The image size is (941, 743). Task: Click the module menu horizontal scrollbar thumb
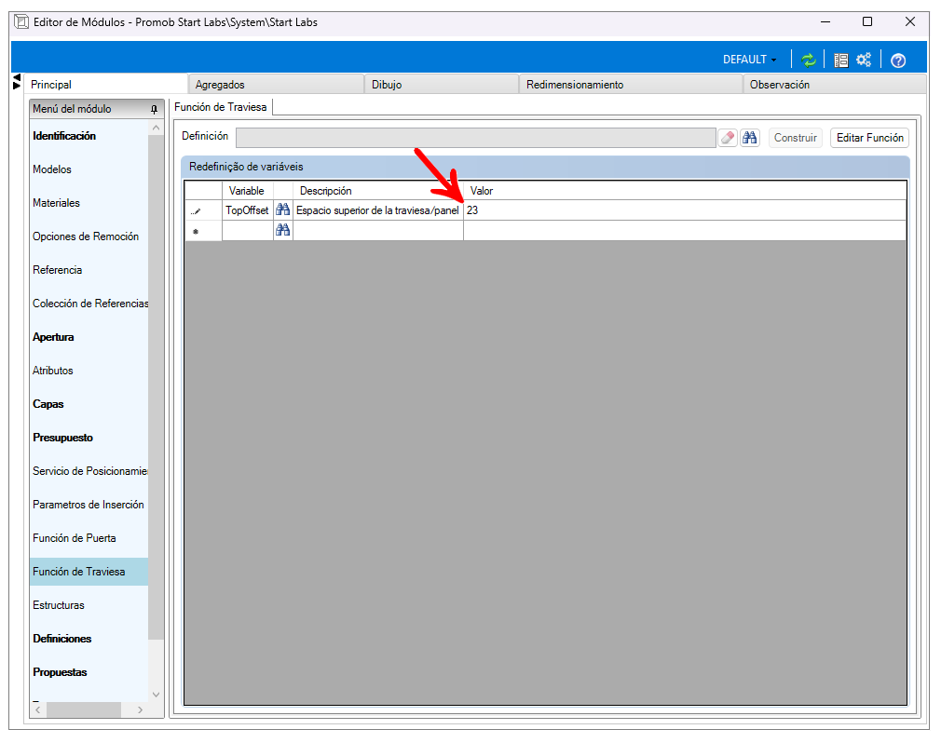coord(84,710)
